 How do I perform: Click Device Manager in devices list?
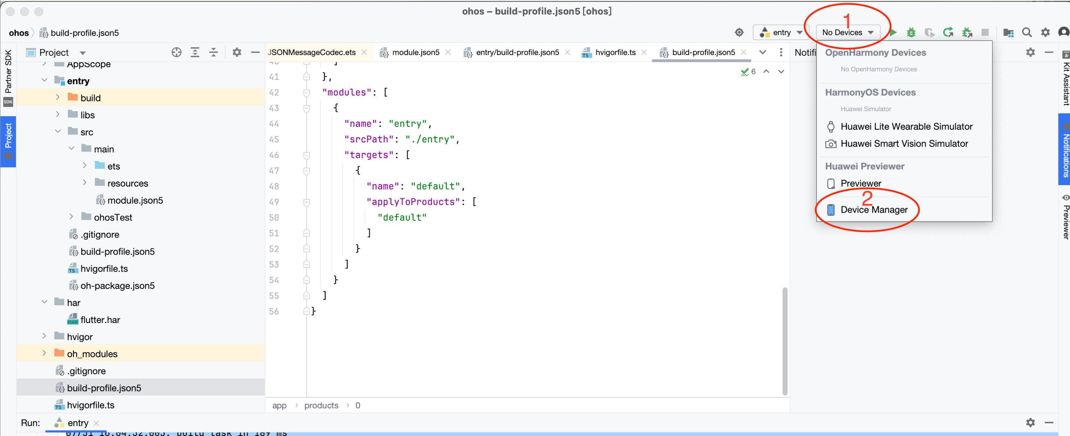coord(873,210)
